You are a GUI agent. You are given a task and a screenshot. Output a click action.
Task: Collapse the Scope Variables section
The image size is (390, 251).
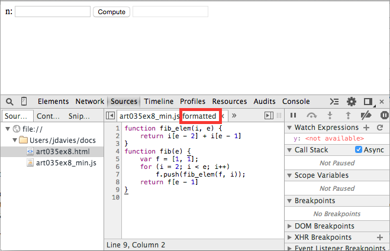(x=289, y=175)
